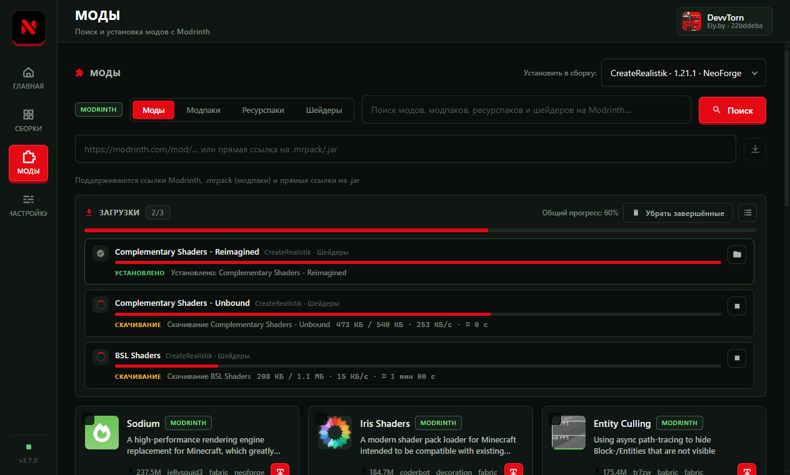Click the Sodium mod title
The image size is (790, 475).
point(143,423)
